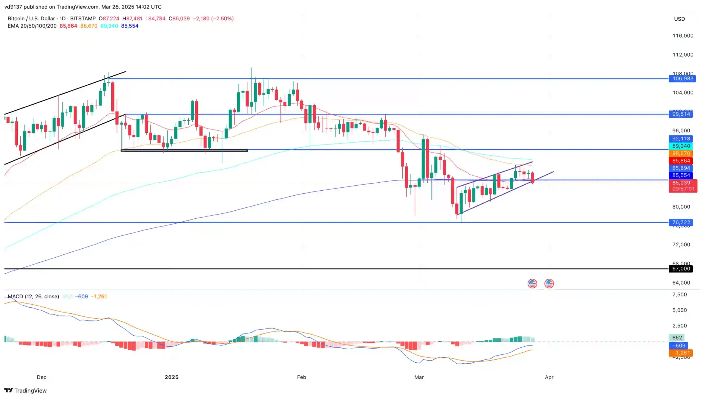Click the orange EMA value 88,670 in legend
The width and height of the screenshot is (704, 398).
pyautogui.click(x=89, y=26)
